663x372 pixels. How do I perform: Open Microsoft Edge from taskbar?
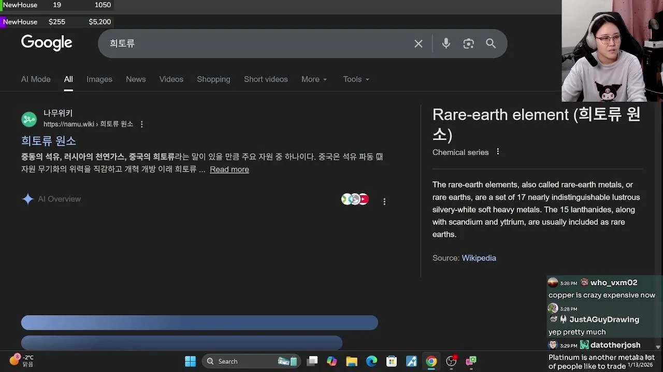click(x=372, y=361)
